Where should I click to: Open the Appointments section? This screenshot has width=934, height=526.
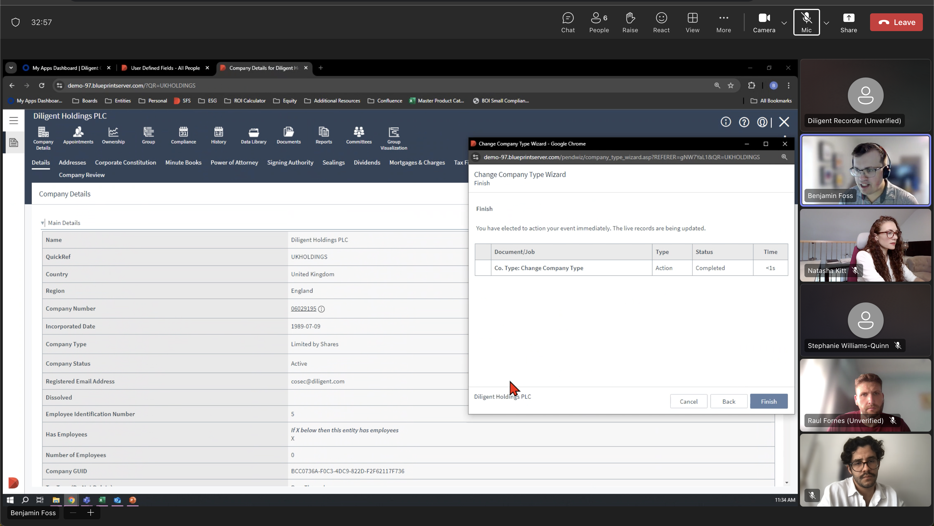[x=78, y=136]
